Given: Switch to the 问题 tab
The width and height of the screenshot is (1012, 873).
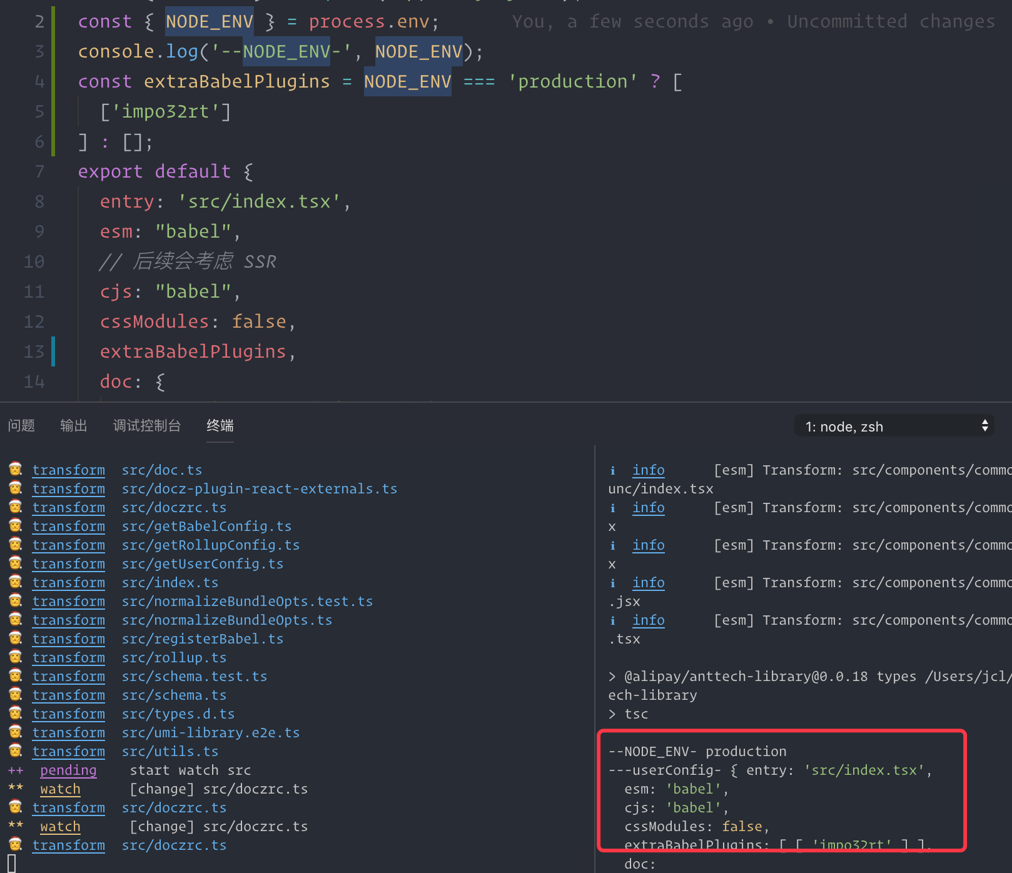Looking at the screenshot, I should tap(21, 426).
